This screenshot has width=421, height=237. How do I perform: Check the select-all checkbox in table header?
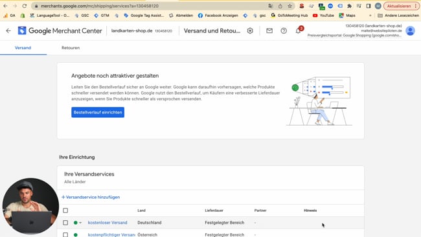[x=65, y=210]
